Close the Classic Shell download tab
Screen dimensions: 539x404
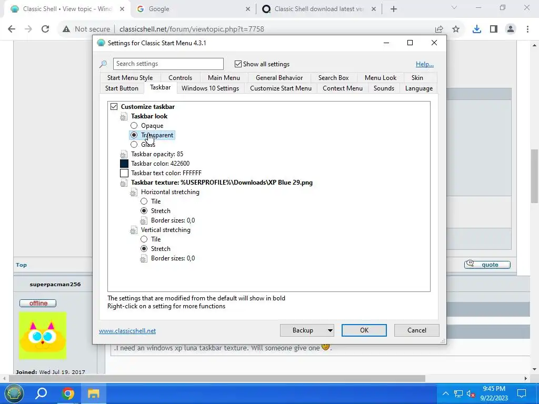pyautogui.click(x=374, y=9)
